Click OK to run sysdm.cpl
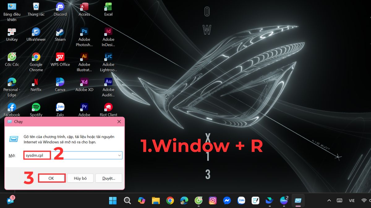 click(x=51, y=178)
